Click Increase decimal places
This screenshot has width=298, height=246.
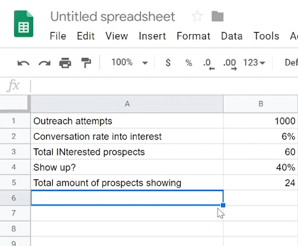pos(229,63)
